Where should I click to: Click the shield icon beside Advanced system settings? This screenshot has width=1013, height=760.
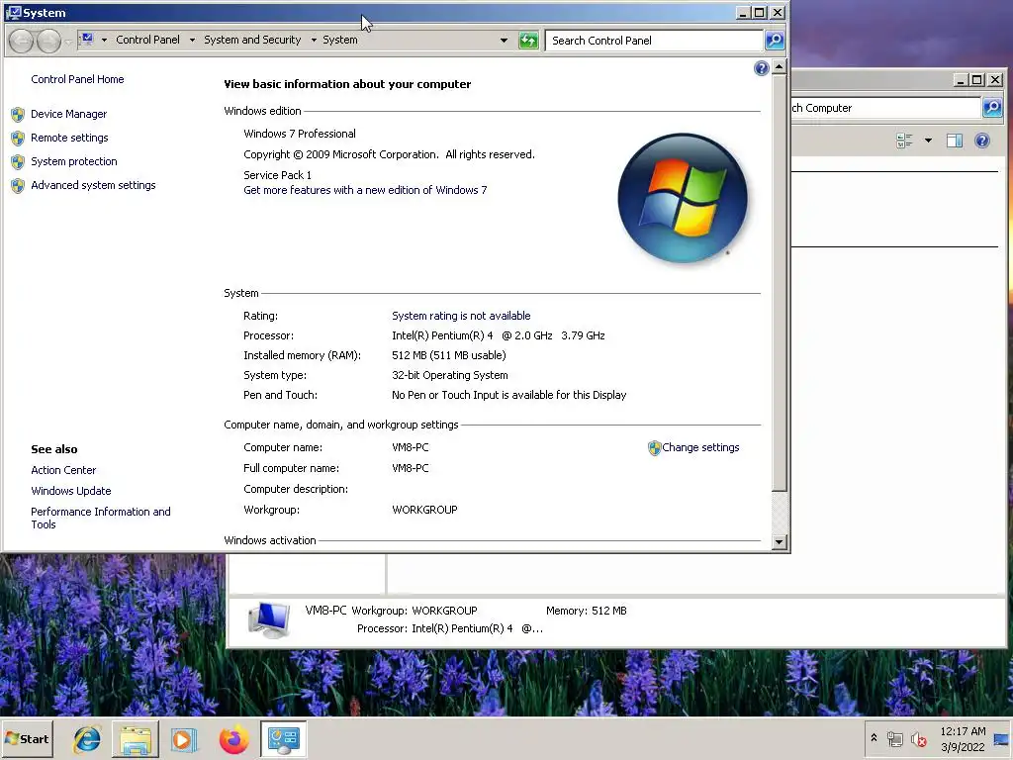[x=18, y=186]
